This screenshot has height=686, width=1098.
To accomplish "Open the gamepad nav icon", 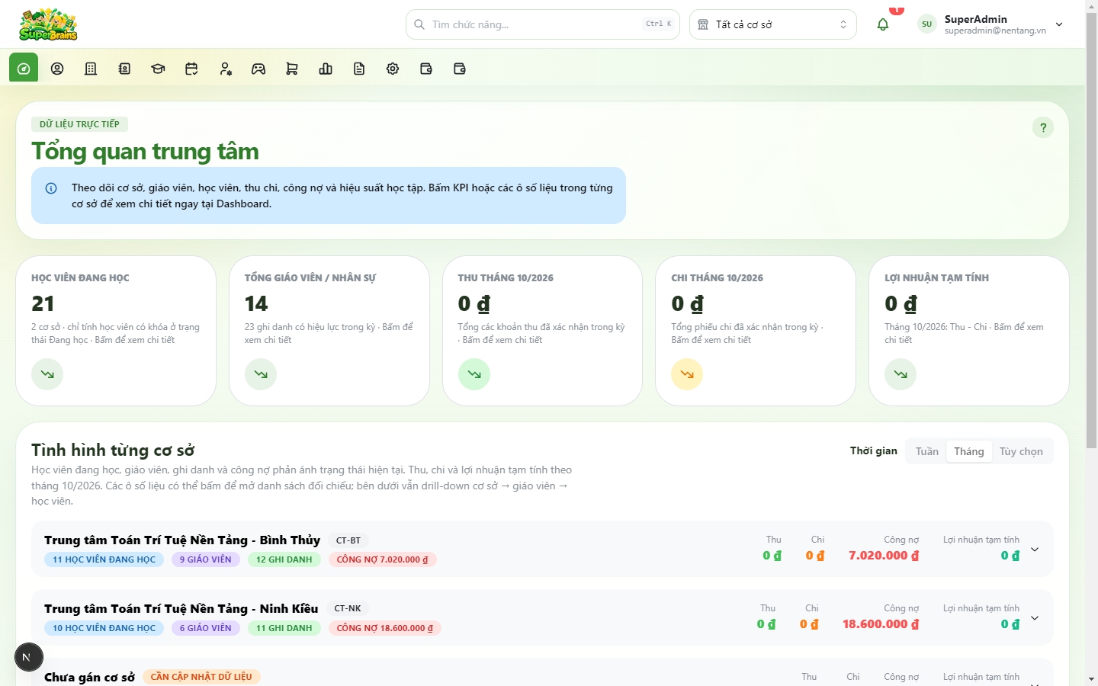I will pos(258,69).
